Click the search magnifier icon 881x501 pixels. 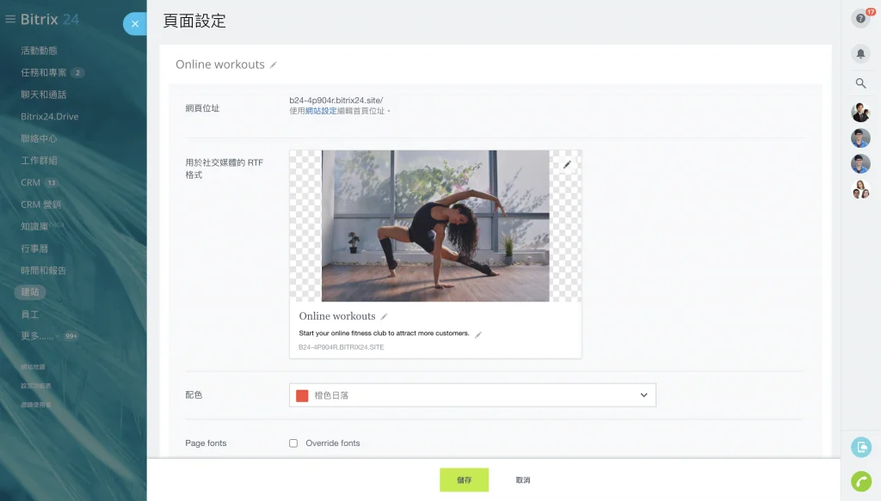pyautogui.click(x=860, y=83)
